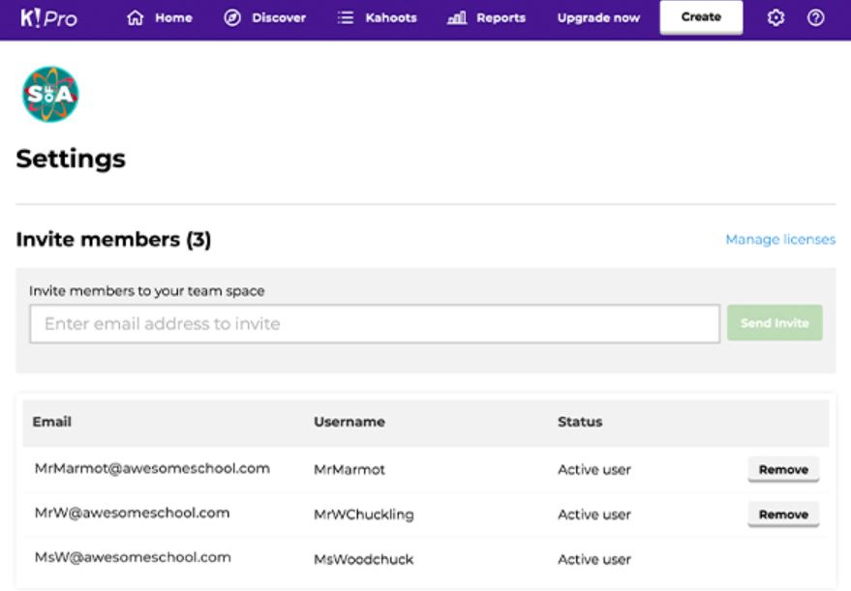Open the Kahoots list
The image size is (851, 591).
tap(376, 18)
